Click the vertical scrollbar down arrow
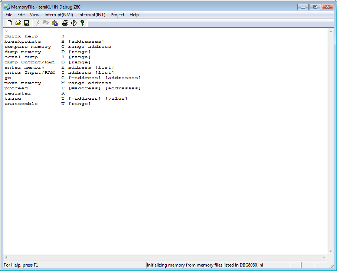 tap(330, 251)
